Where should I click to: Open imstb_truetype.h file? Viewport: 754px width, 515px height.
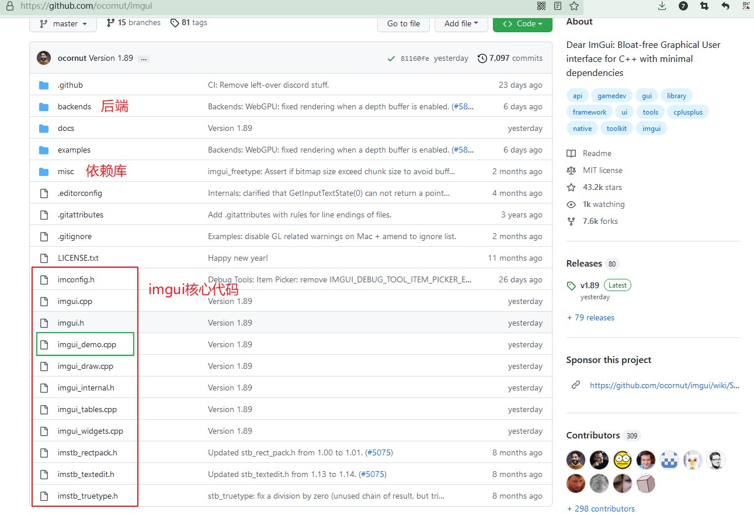point(88,496)
